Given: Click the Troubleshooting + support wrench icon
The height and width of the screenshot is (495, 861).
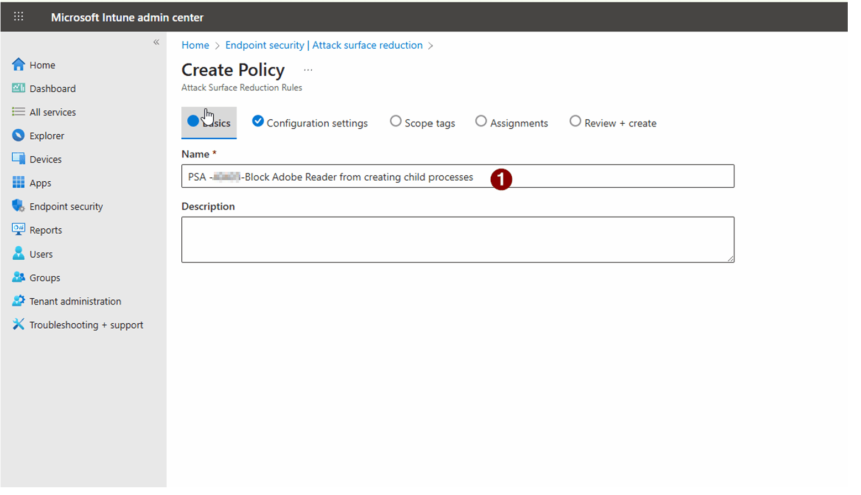Looking at the screenshot, I should tap(18, 324).
